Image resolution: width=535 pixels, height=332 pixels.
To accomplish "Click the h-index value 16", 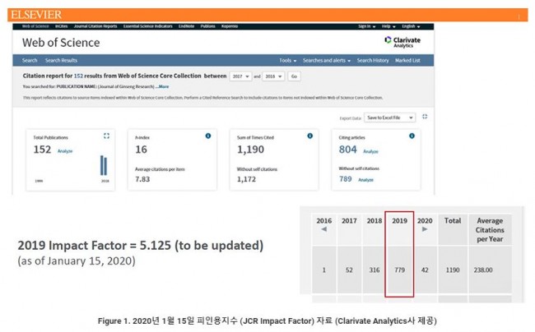I will [141, 150].
